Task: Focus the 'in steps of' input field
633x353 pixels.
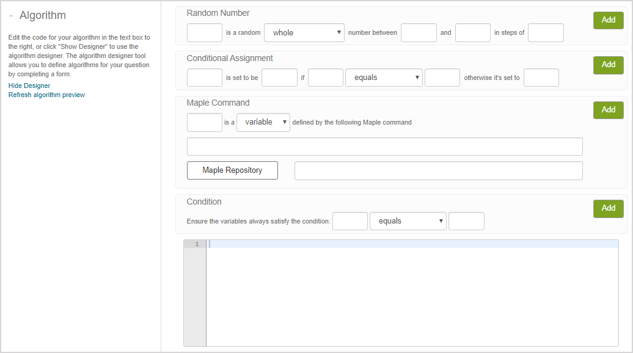Action: click(x=545, y=33)
